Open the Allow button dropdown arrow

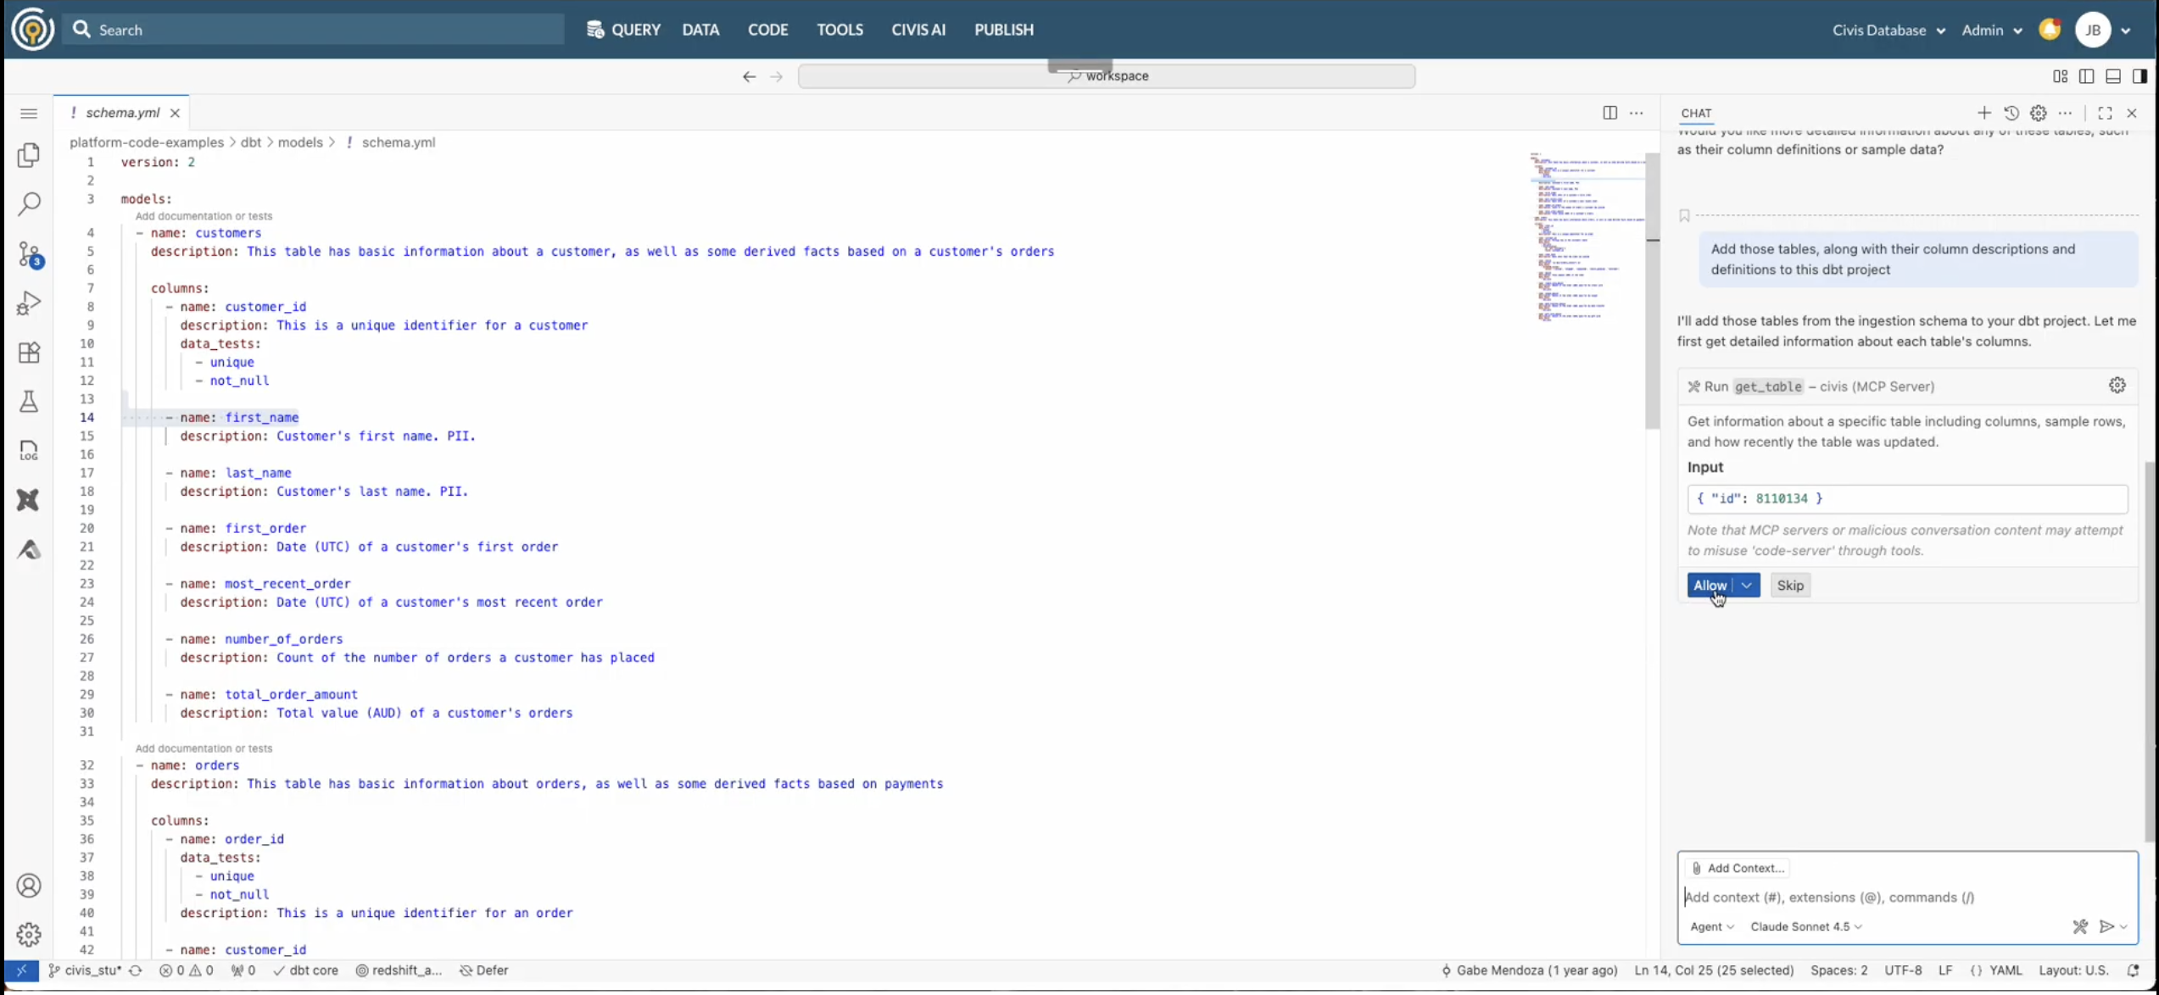pyautogui.click(x=1747, y=585)
